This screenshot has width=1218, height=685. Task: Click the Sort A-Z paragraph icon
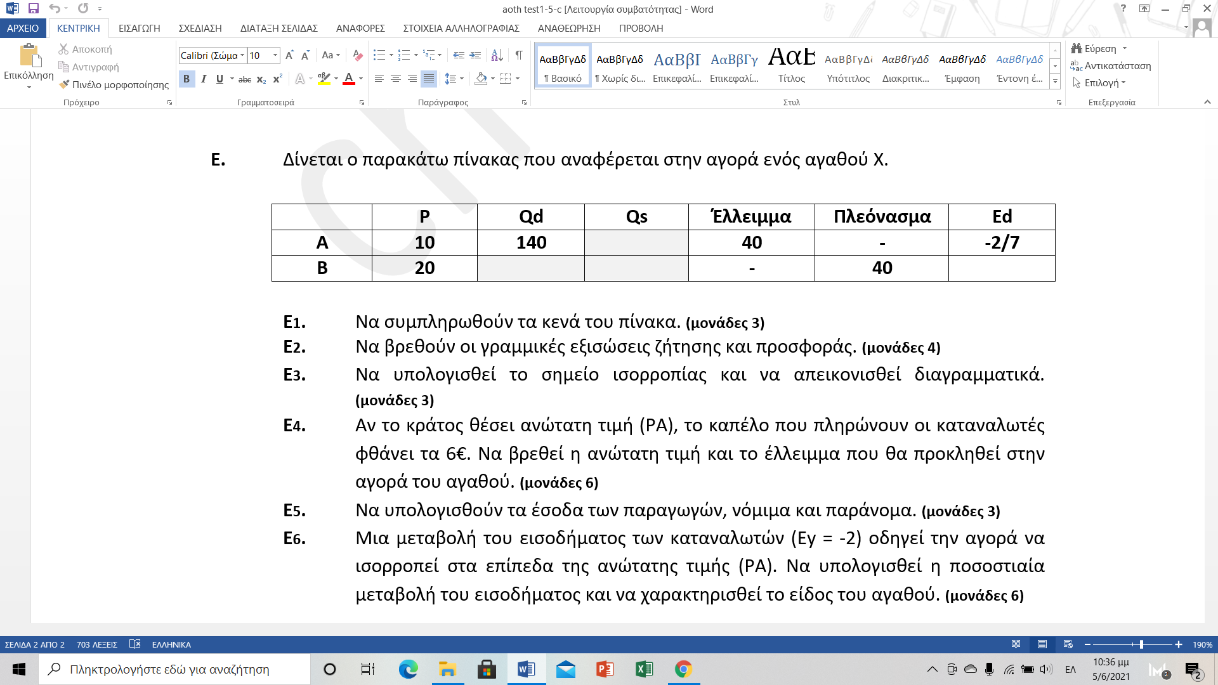pos(497,56)
